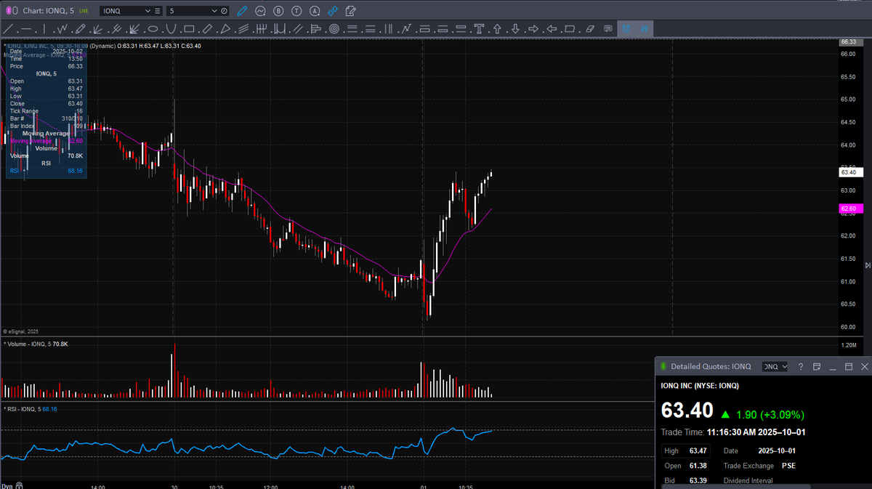This screenshot has width=872, height=489.
Task: Click the 1.90 (+3.09%) change value
Action: (770, 415)
